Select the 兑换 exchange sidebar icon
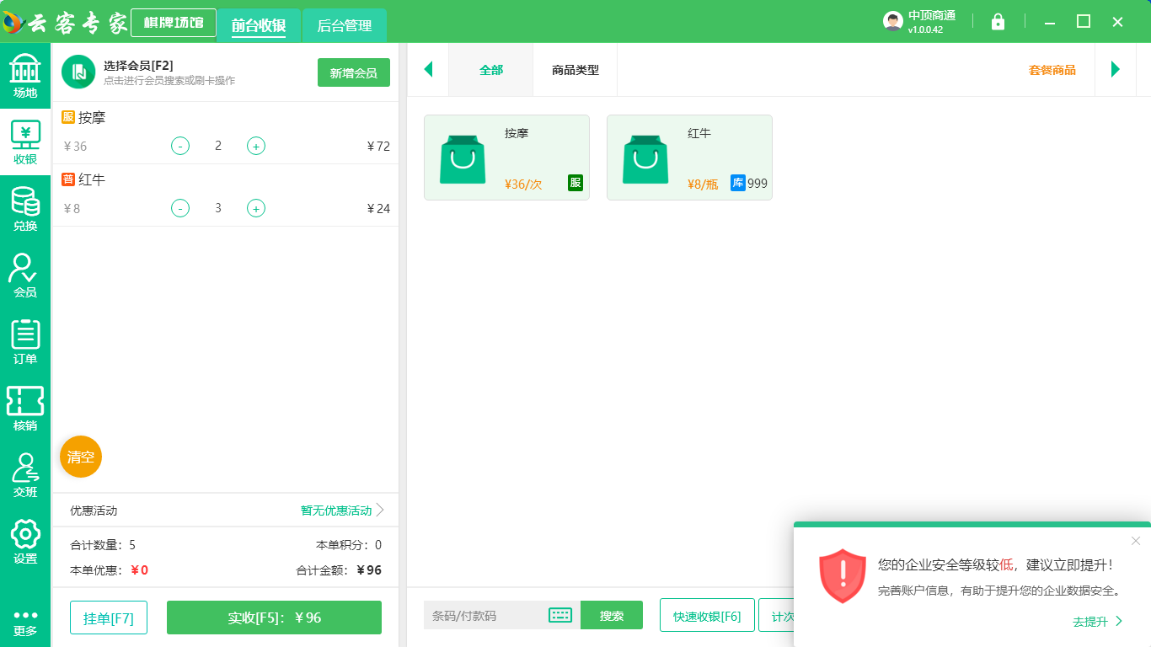 coord(25,209)
